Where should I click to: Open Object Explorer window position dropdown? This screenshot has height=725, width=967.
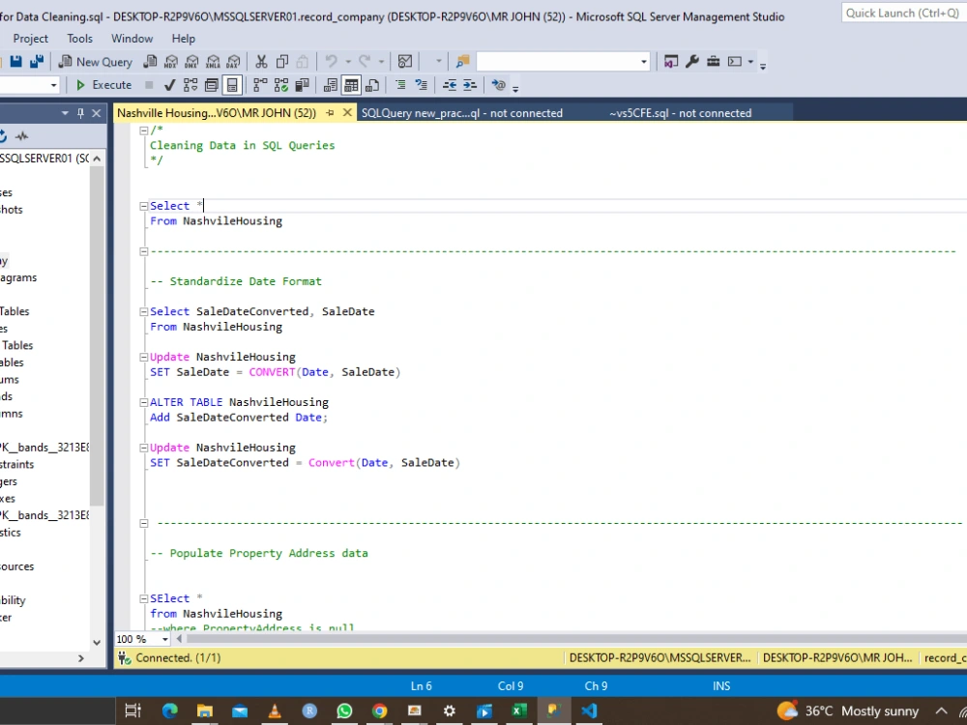coord(65,113)
